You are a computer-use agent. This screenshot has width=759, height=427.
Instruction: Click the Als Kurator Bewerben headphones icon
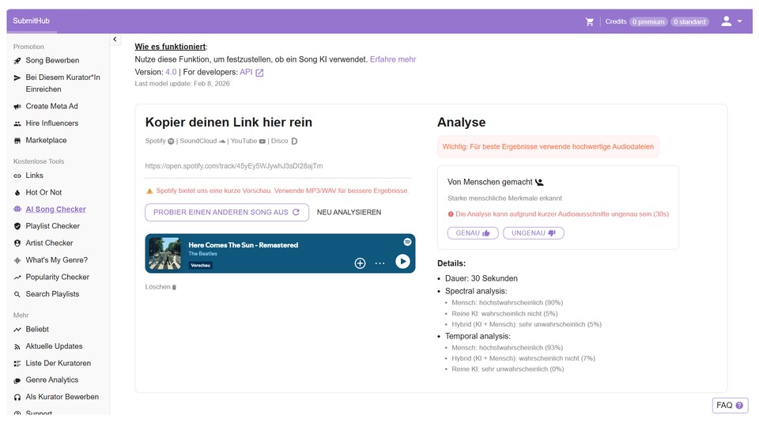pyautogui.click(x=17, y=398)
